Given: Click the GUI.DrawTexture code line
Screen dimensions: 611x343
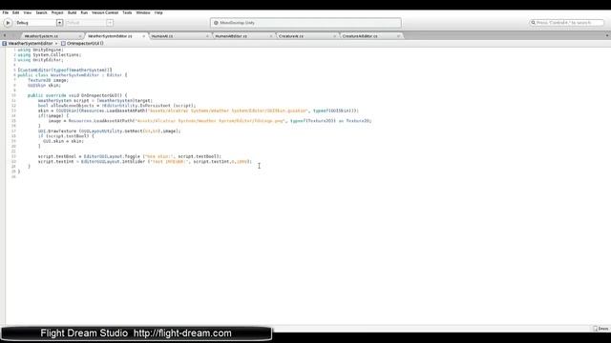Looking at the screenshot, I should tap(109, 131).
